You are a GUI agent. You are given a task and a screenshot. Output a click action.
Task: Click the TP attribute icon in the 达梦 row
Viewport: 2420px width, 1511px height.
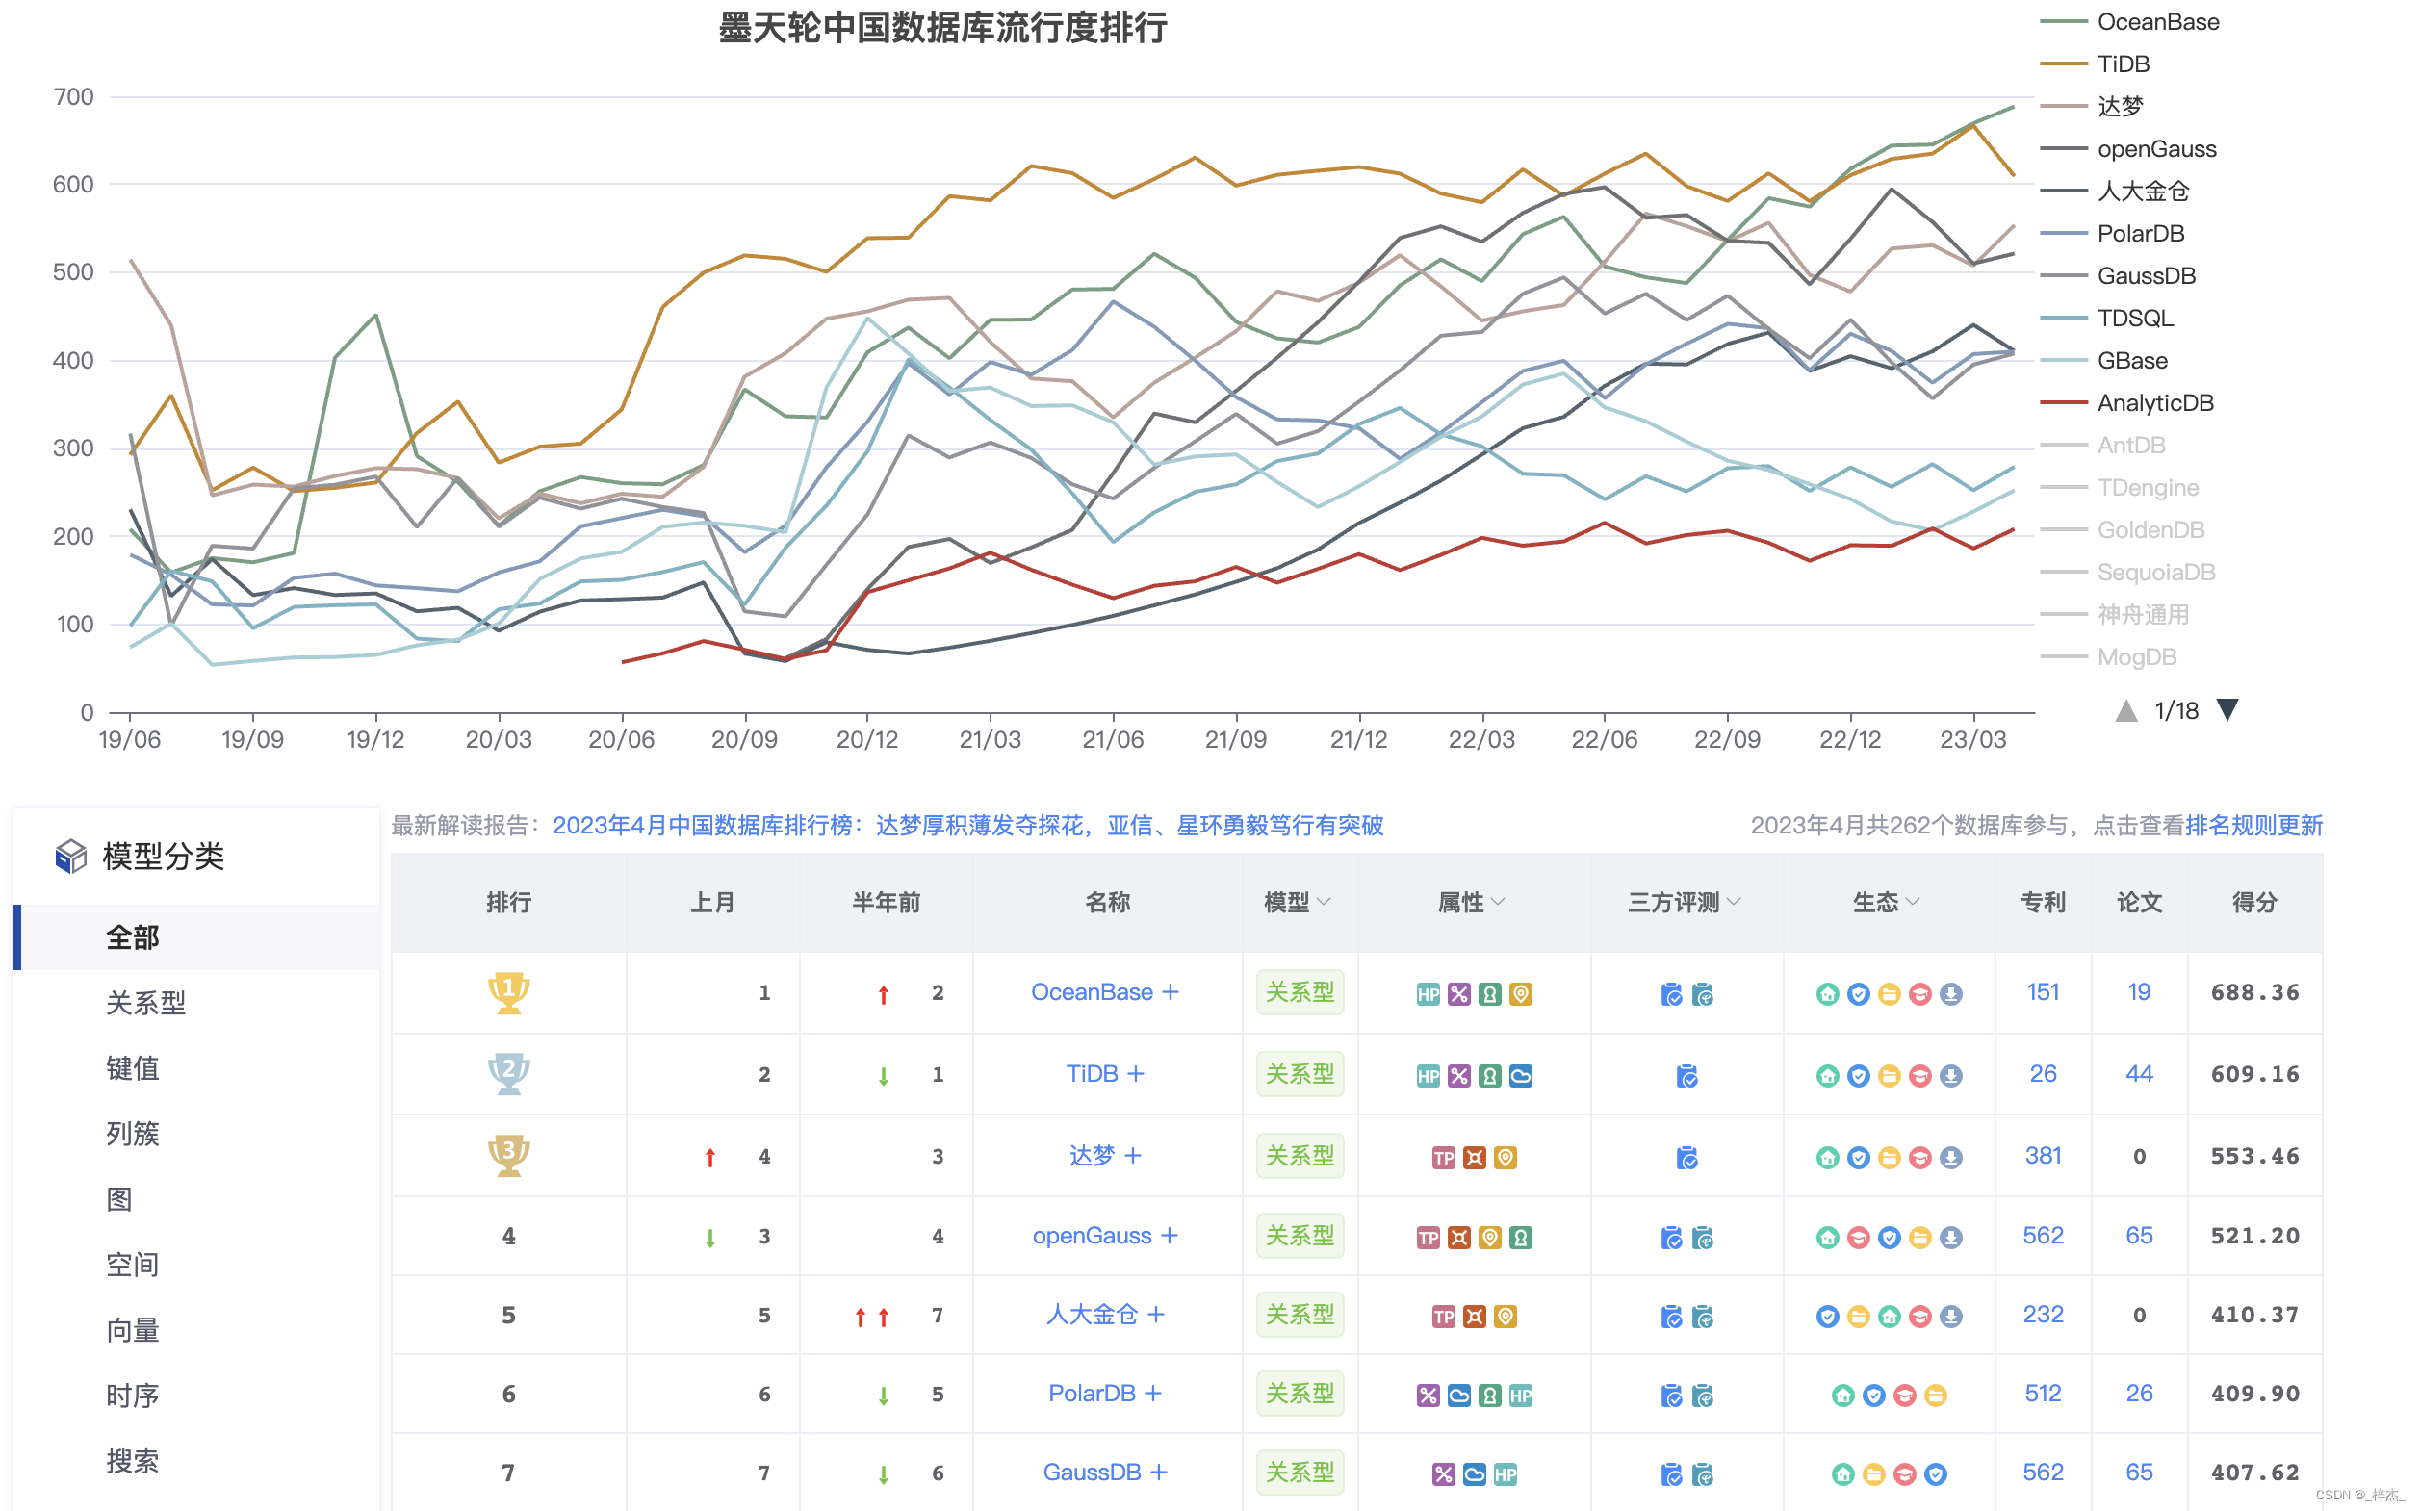(x=1443, y=1158)
